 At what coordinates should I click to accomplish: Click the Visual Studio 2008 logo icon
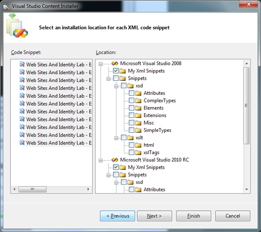tap(115, 63)
